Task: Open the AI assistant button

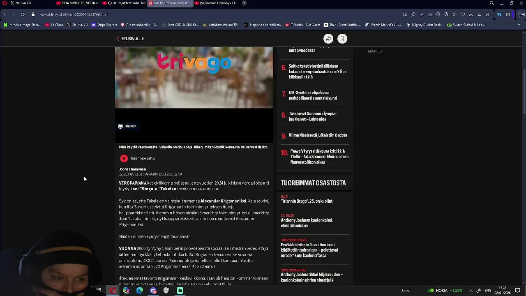Action: coord(521,14)
